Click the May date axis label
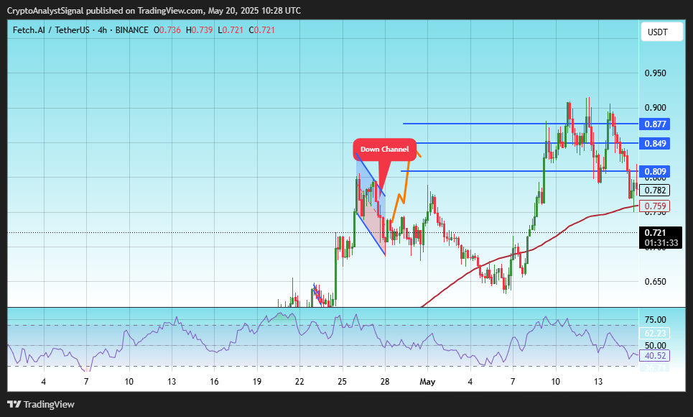The width and height of the screenshot is (693, 417). coord(427,382)
